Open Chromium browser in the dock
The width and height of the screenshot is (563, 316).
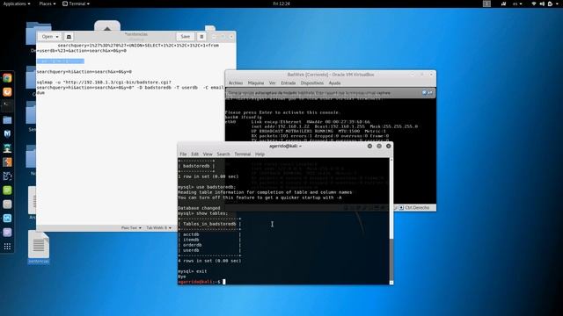(7, 78)
